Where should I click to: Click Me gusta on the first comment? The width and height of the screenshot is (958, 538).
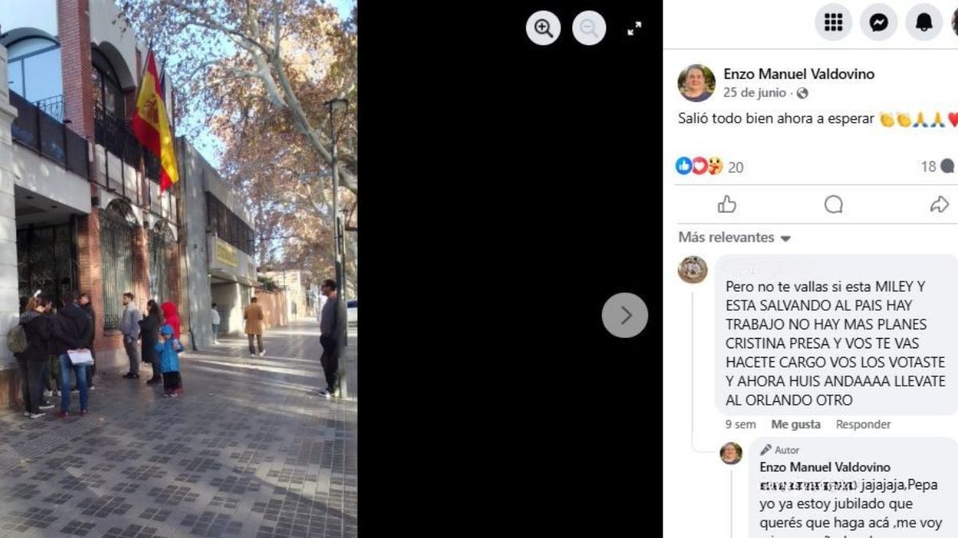click(795, 425)
